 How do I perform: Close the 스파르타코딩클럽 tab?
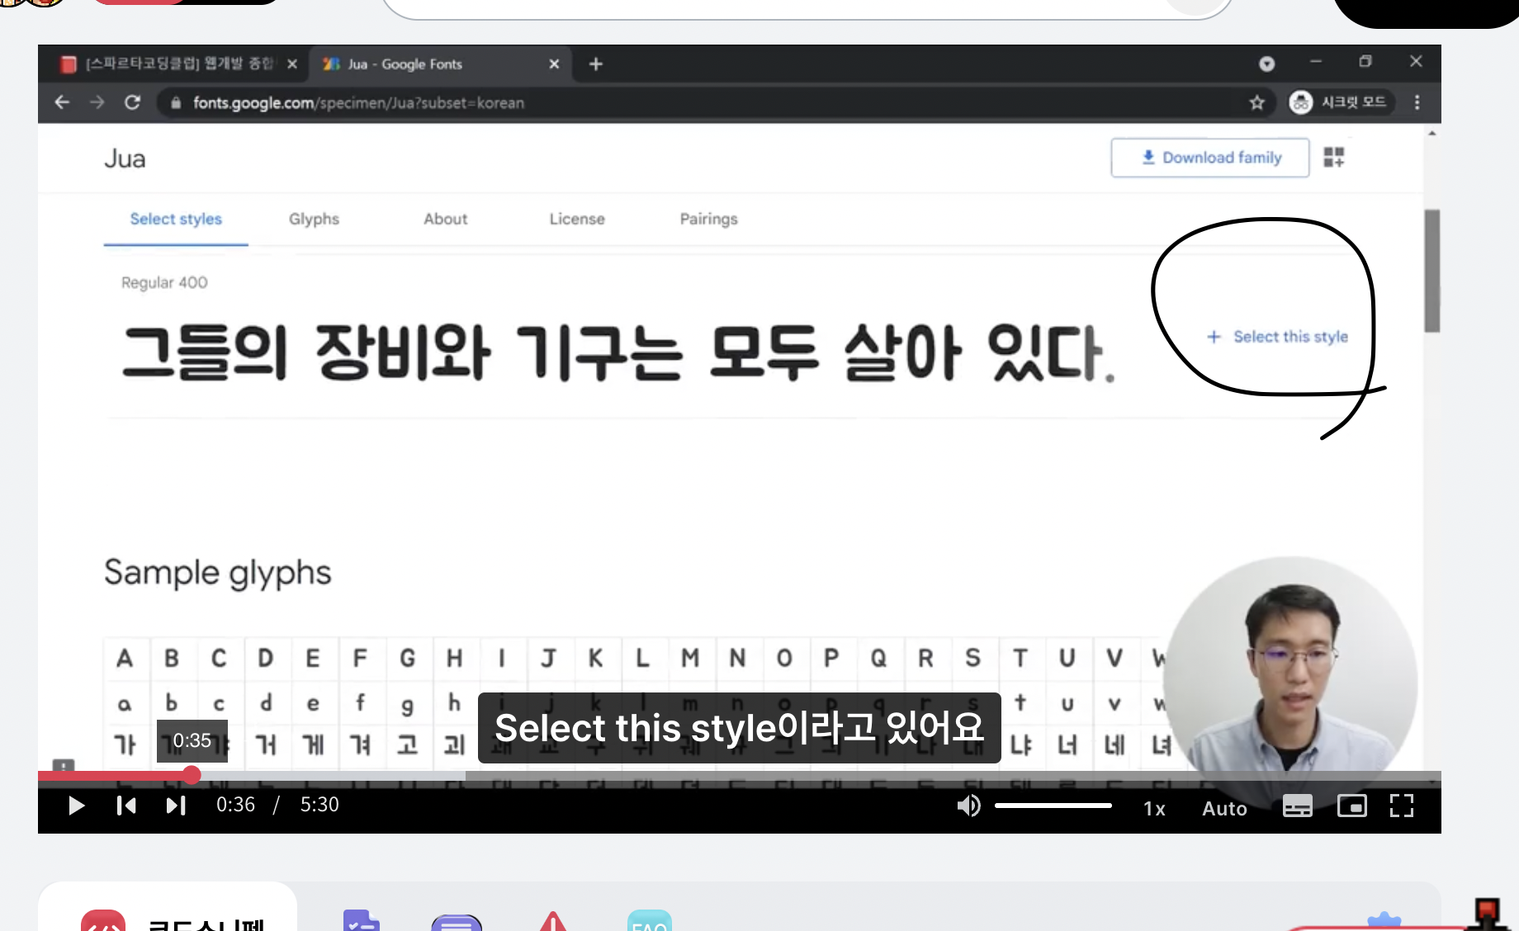(x=291, y=64)
